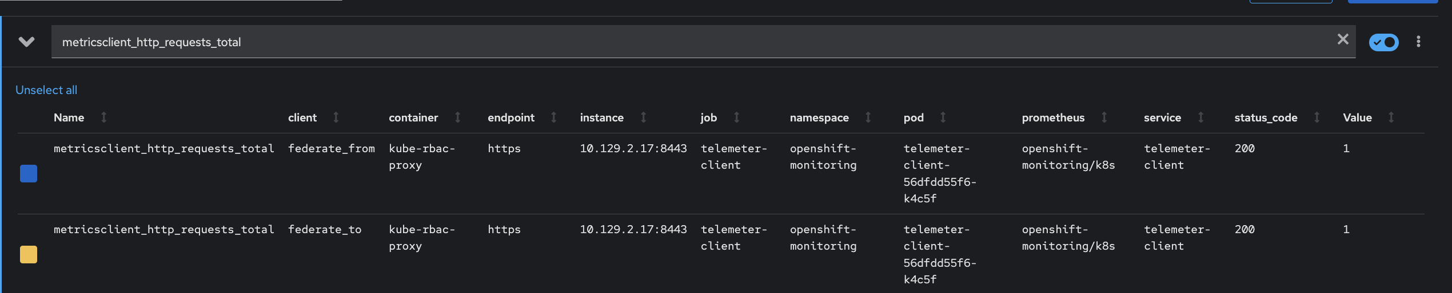This screenshot has height=293, width=1452.
Task: Disable the query toggle switch
Action: tap(1383, 42)
